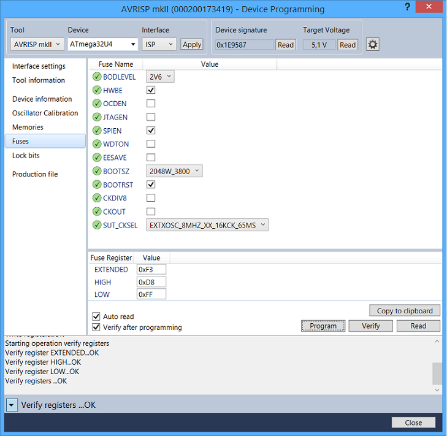Open the Interface dropdown showing ISP

tap(159, 45)
